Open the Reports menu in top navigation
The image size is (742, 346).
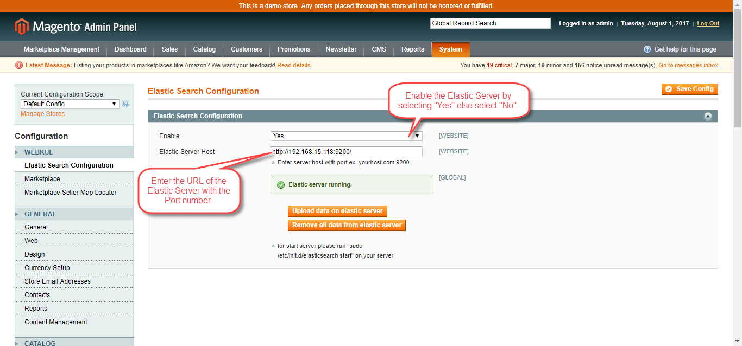pyautogui.click(x=413, y=49)
